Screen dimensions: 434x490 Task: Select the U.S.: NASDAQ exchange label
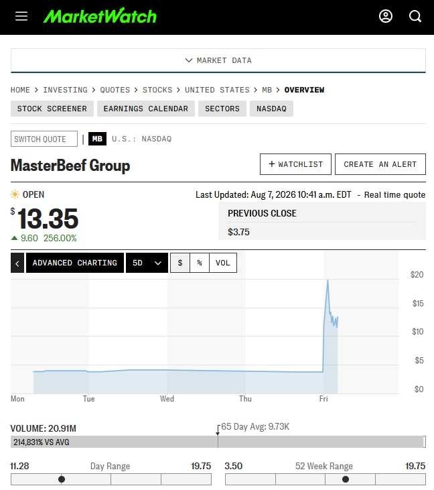142,139
